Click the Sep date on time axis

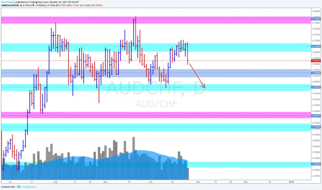pos(105,182)
